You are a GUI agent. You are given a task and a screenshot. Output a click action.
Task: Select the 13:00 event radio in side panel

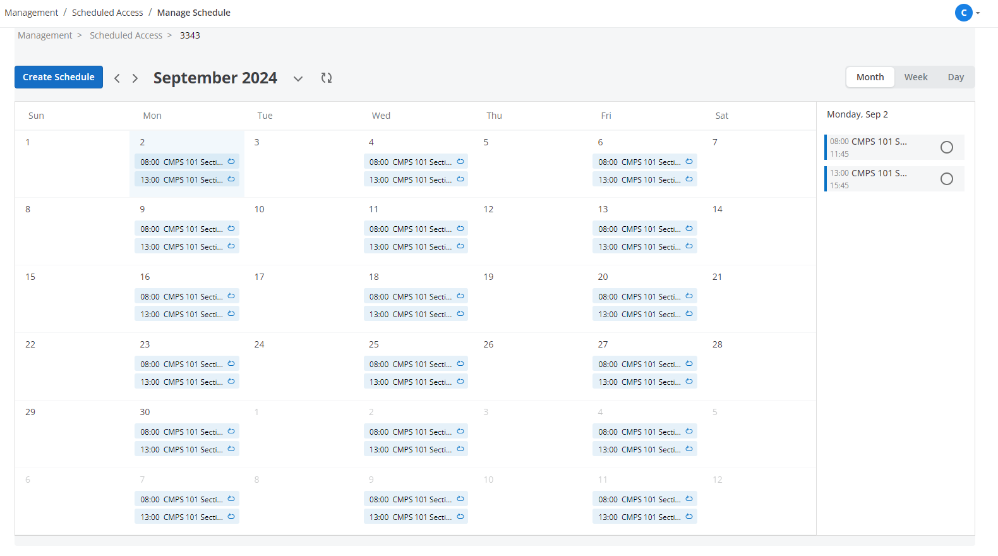[946, 179]
